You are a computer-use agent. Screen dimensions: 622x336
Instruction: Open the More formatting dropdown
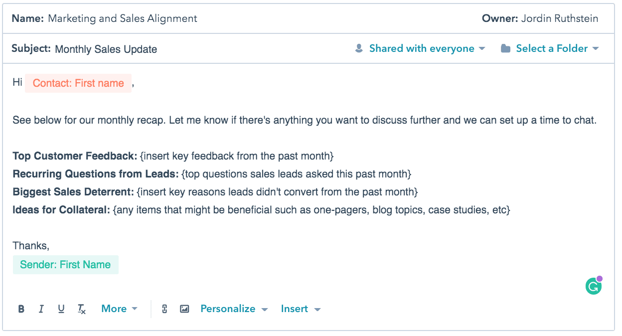pos(119,309)
